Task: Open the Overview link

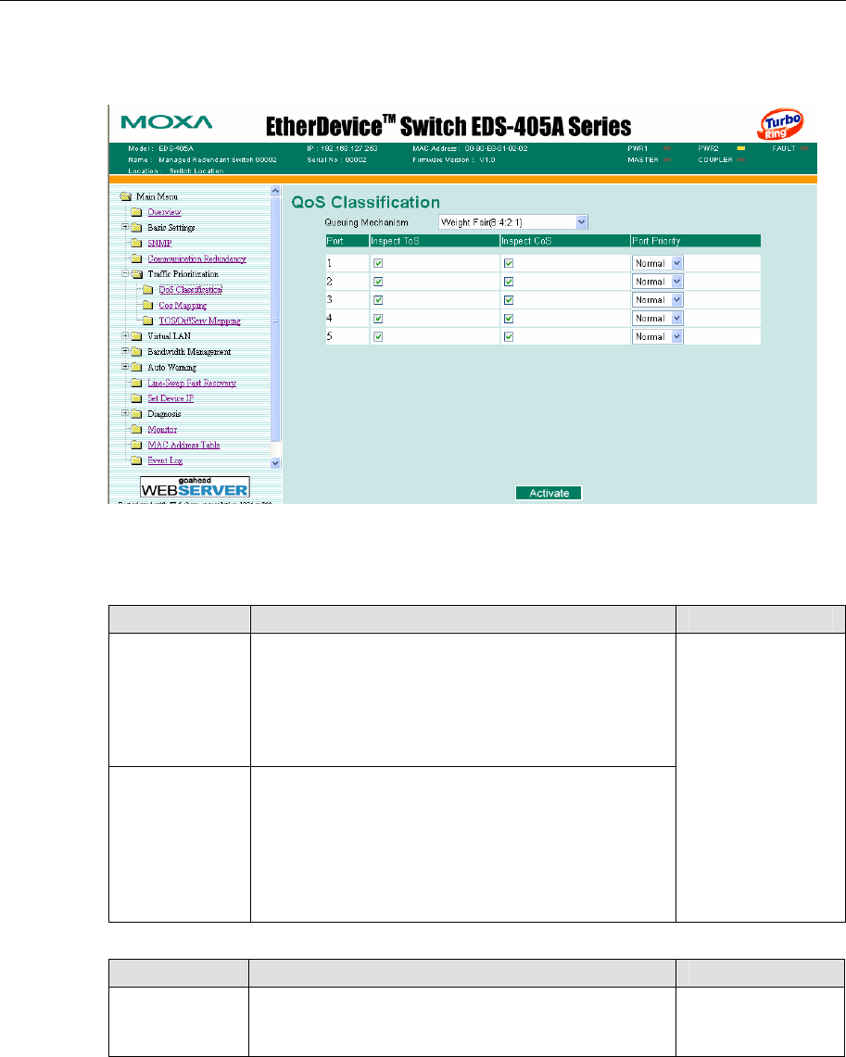Action: click(x=165, y=212)
